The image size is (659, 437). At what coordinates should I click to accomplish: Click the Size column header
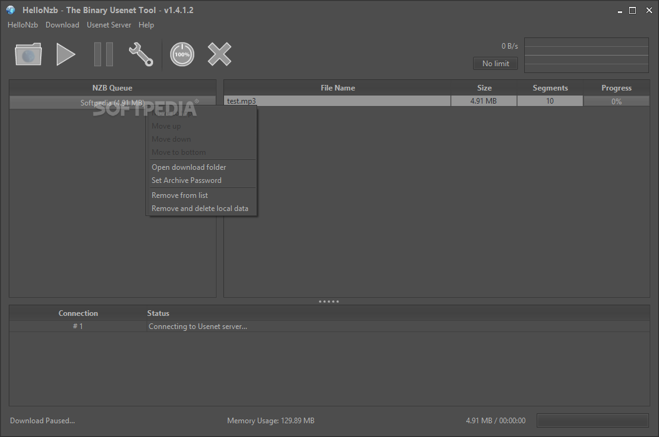(484, 88)
